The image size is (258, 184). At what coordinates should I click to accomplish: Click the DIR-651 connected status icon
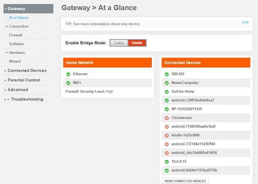pos(167,74)
